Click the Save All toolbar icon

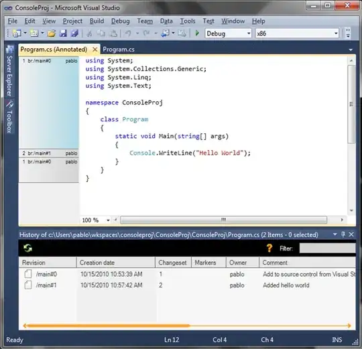[x=74, y=33]
